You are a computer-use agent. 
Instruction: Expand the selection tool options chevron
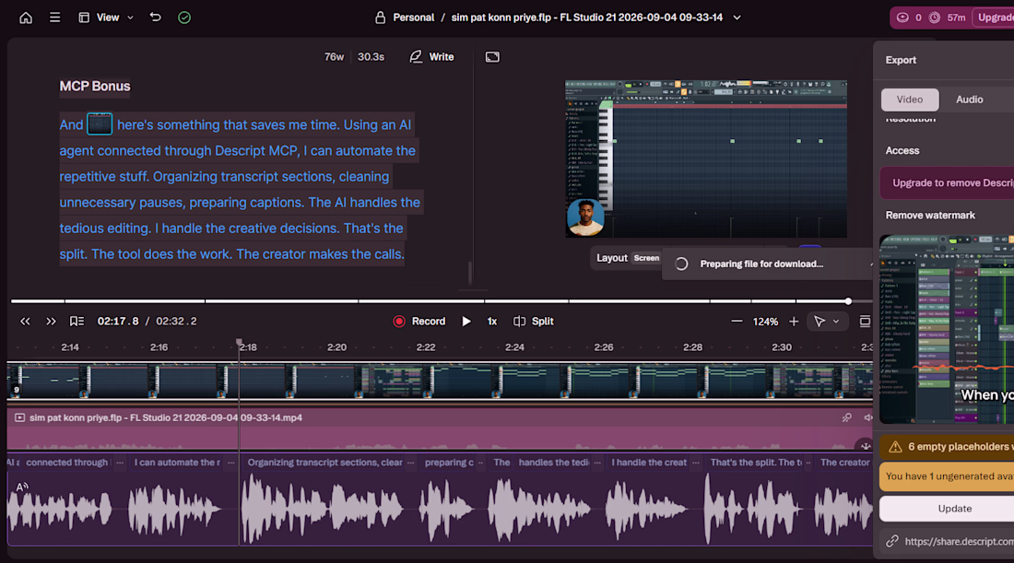pyautogui.click(x=836, y=322)
